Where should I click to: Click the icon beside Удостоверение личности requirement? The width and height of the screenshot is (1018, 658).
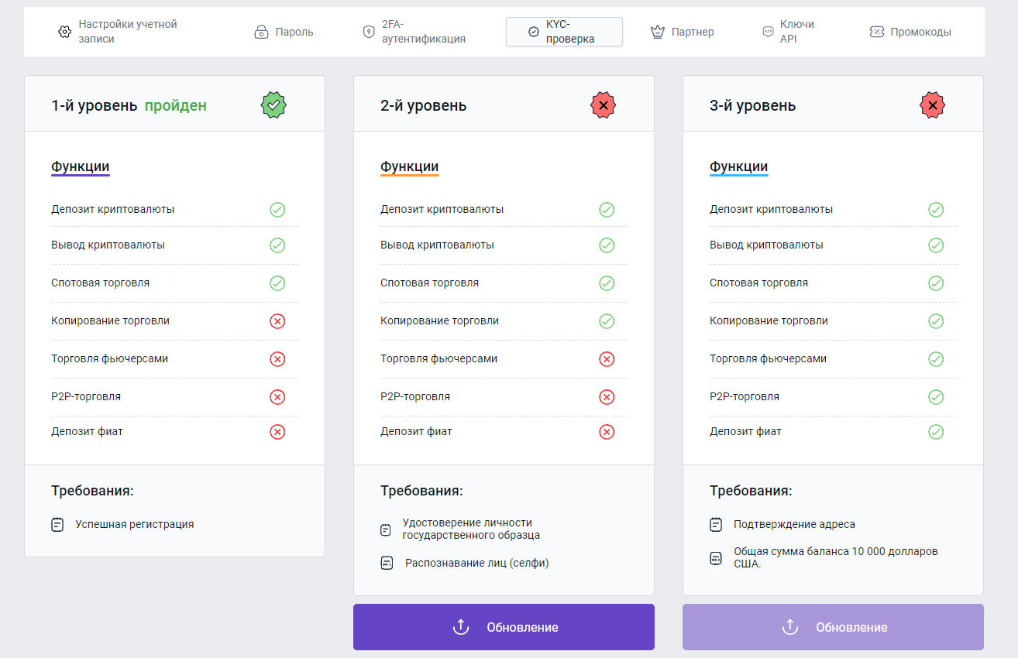click(x=386, y=530)
